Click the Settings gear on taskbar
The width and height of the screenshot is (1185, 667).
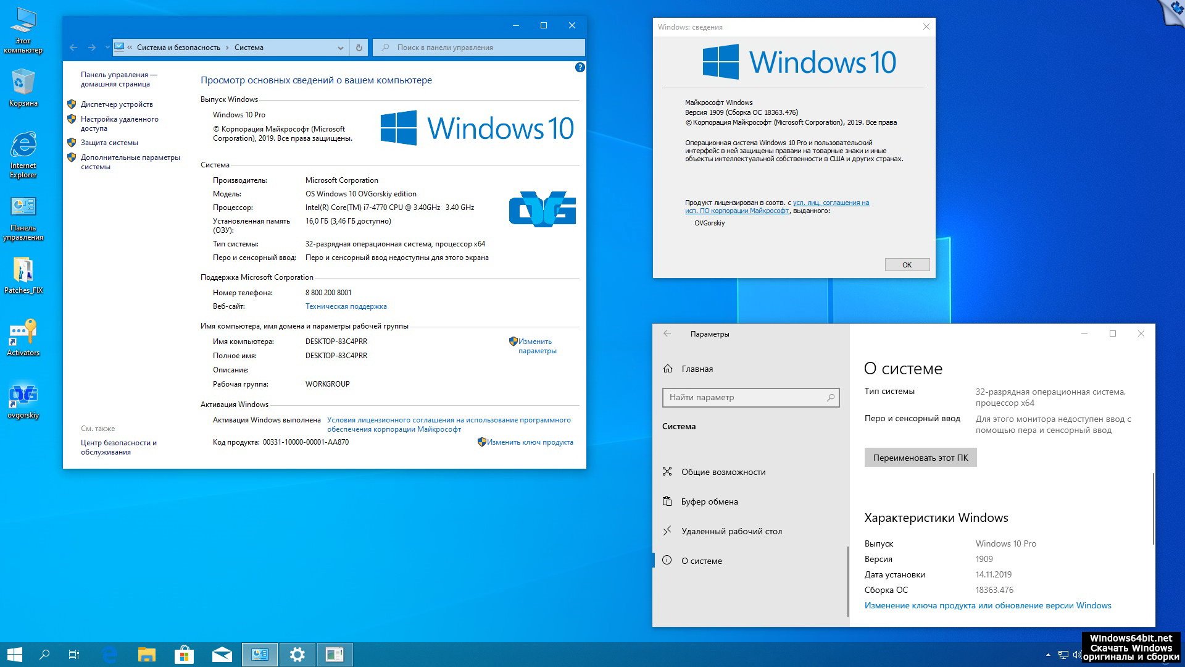[x=297, y=655]
